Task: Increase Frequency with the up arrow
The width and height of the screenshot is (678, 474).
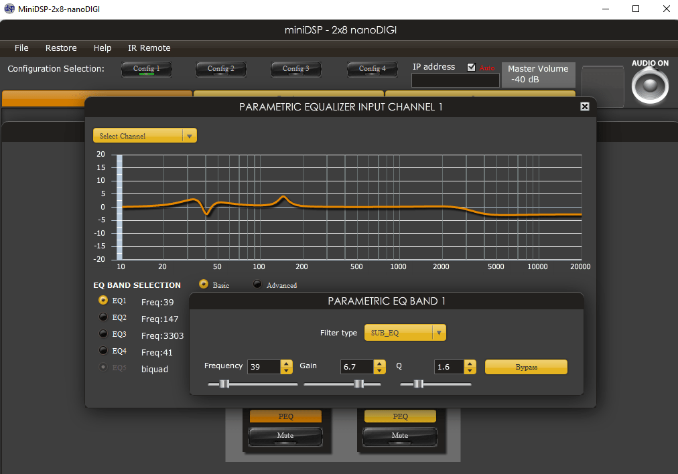Action: coord(286,364)
